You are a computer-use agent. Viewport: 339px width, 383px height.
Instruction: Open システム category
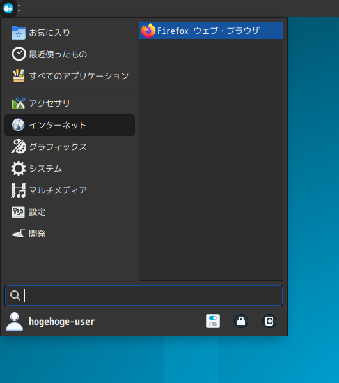click(70, 169)
